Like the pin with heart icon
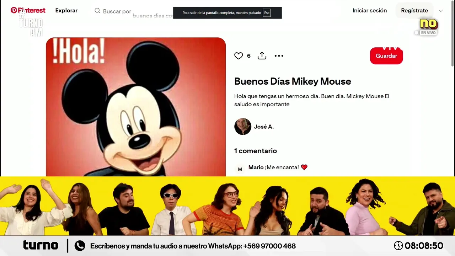Image resolution: width=455 pixels, height=256 pixels. pyautogui.click(x=239, y=56)
